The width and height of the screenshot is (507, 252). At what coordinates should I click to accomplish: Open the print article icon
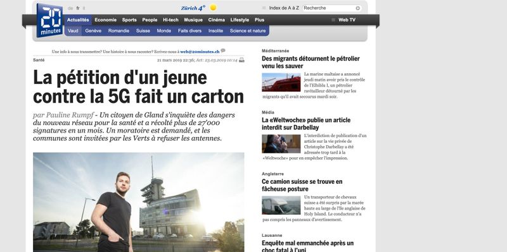[x=241, y=60]
